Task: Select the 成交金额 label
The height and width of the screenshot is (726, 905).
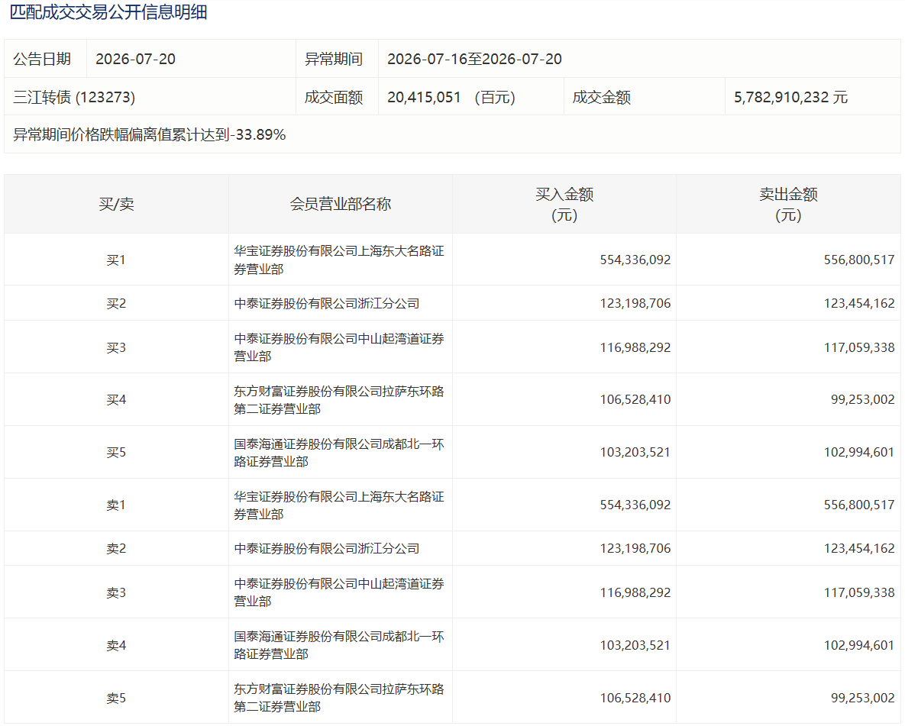Action: (x=601, y=97)
